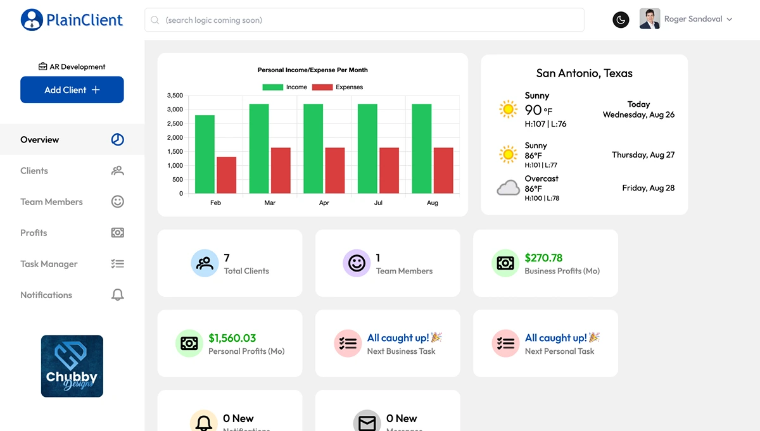Click the Personal Profits money icon
The width and height of the screenshot is (760, 431).
pyautogui.click(x=189, y=344)
